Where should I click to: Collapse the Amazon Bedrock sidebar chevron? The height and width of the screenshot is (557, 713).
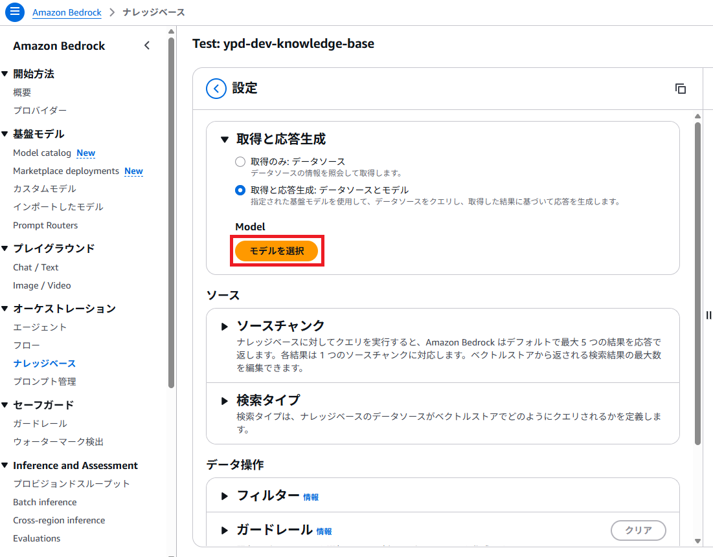[x=147, y=45]
